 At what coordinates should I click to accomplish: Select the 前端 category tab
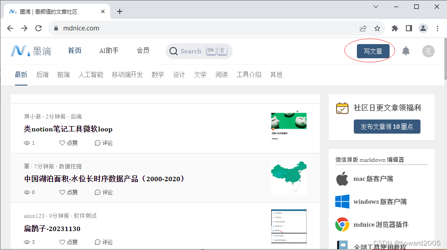coord(63,75)
